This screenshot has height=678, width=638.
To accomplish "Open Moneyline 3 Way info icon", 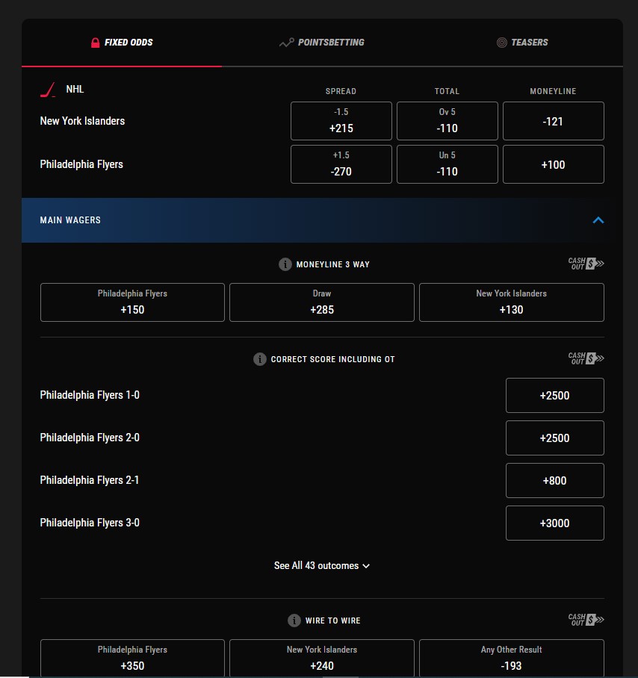I will click(x=285, y=264).
